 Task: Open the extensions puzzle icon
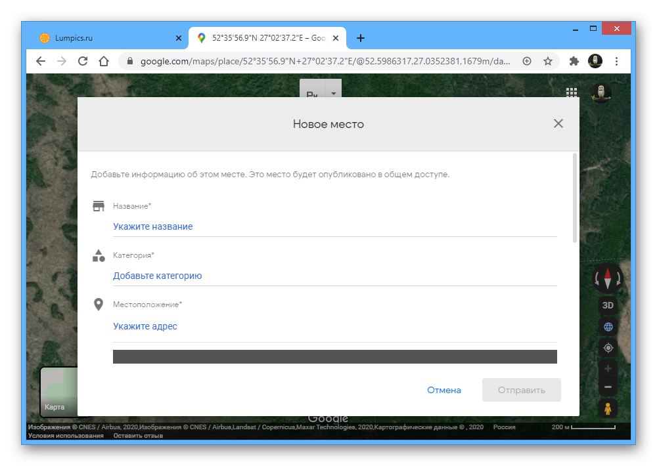(574, 61)
